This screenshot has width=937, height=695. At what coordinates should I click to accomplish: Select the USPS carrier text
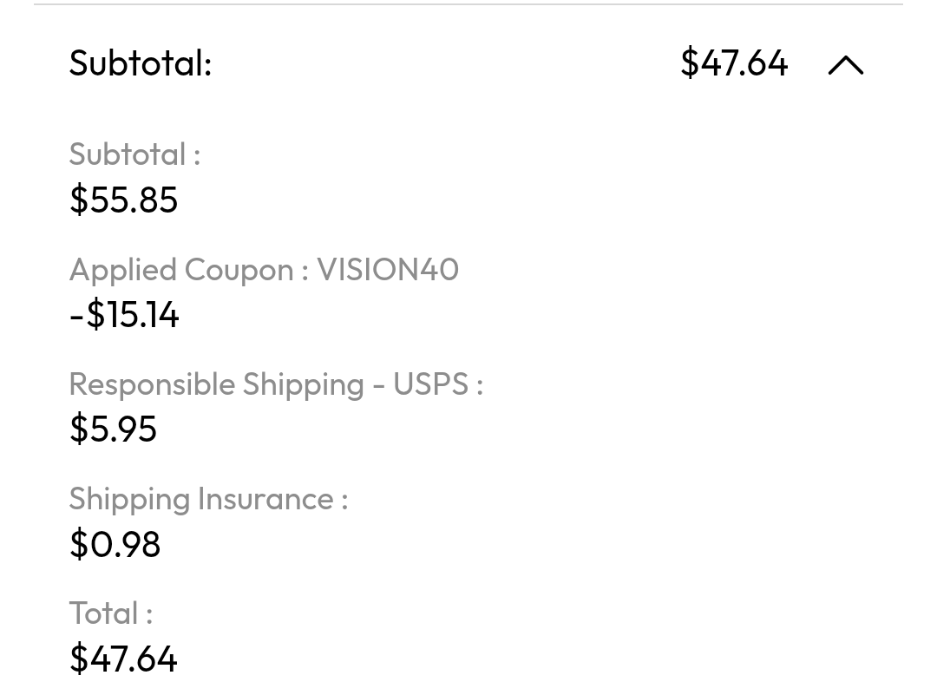430,384
